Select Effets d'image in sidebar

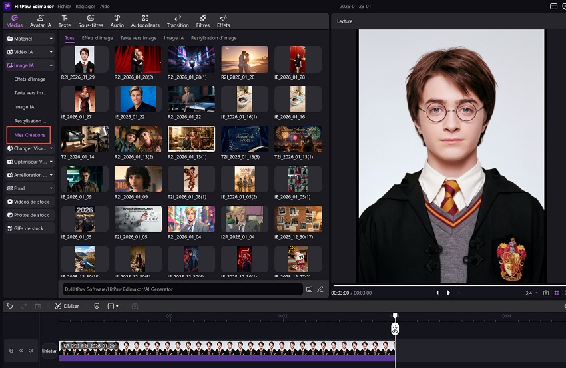tap(30, 79)
